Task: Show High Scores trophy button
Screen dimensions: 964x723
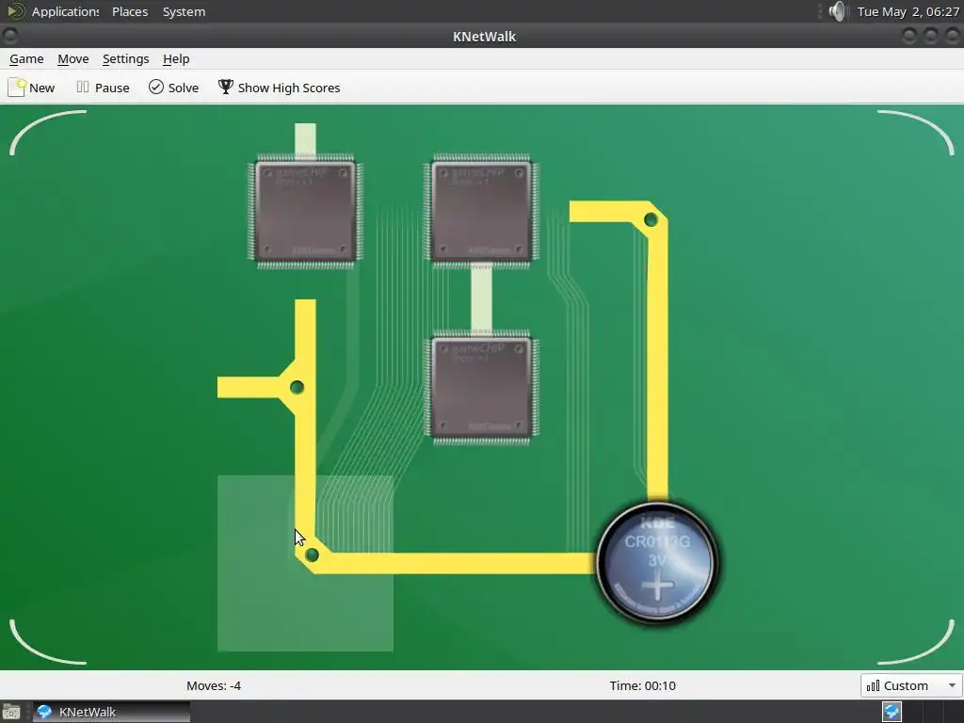Action: click(x=279, y=88)
